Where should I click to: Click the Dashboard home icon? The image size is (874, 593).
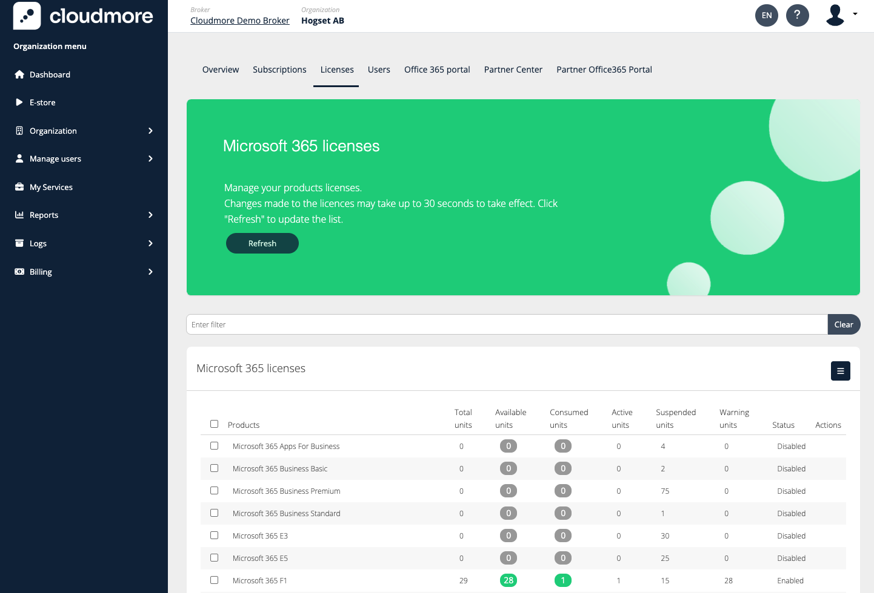click(x=19, y=74)
